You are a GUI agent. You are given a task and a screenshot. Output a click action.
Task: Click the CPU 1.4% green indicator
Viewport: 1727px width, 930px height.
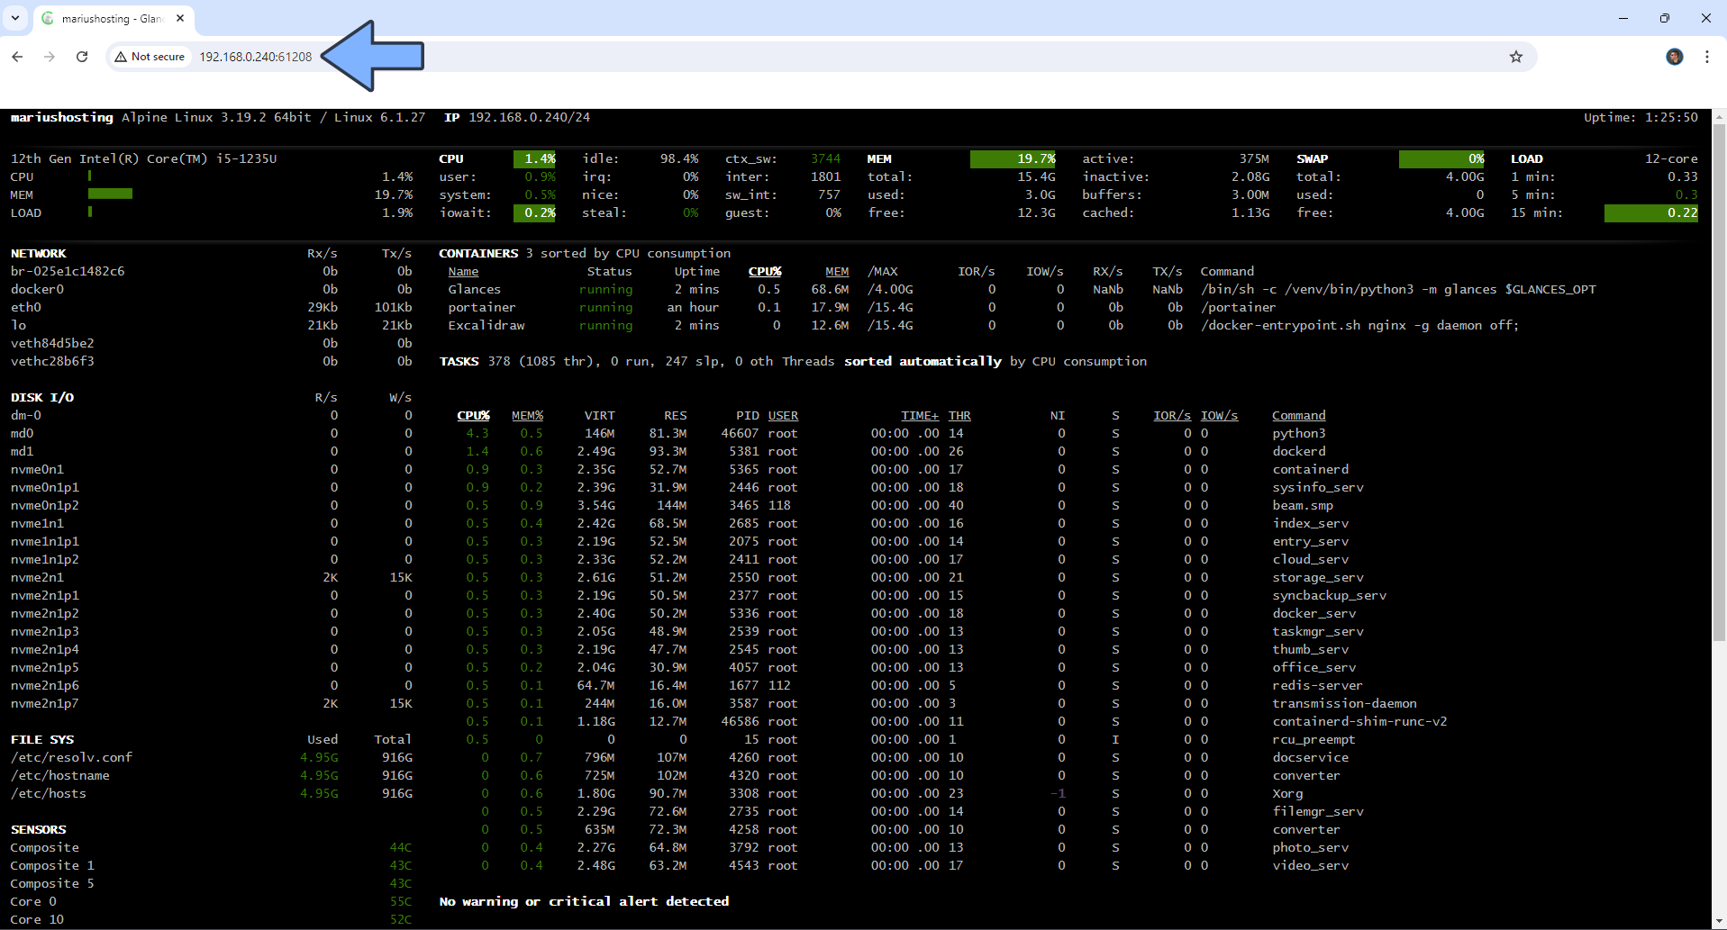535,159
